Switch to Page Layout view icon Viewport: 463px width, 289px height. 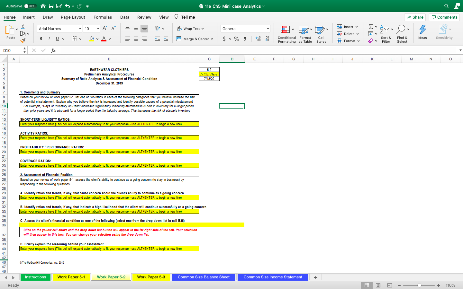378,285
